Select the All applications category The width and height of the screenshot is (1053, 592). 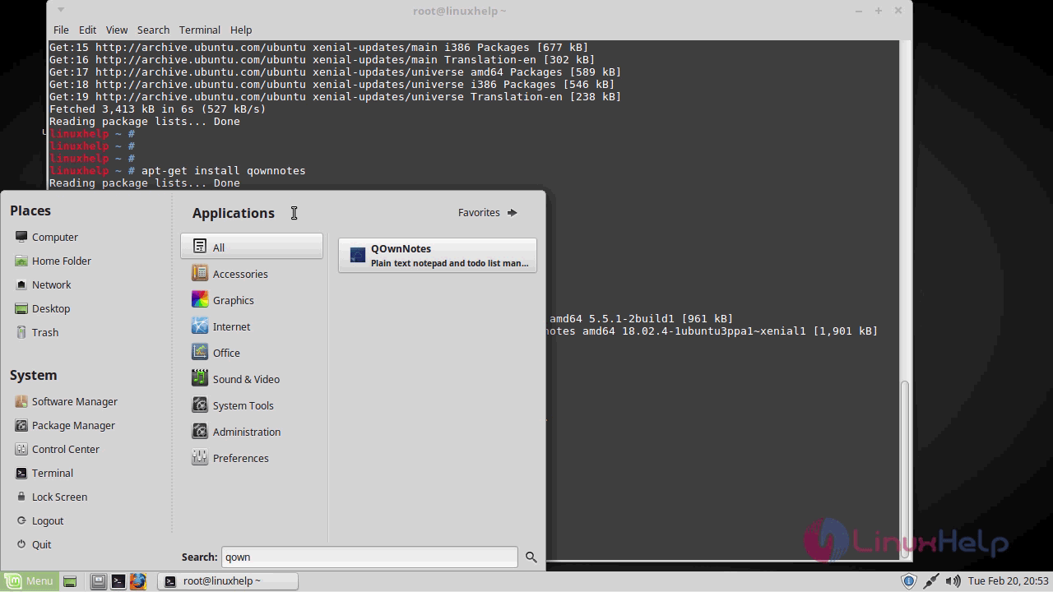(x=252, y=247)
